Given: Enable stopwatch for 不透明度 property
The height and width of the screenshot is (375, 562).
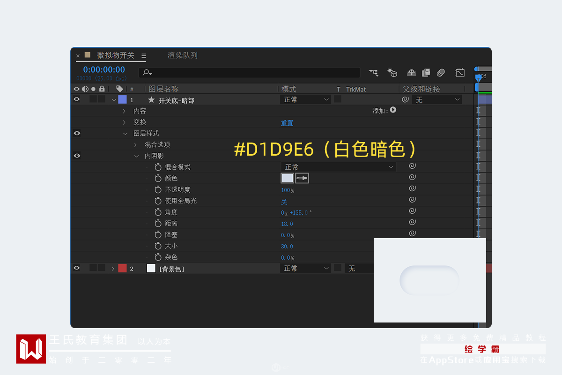Looking at the screenshot, I should [x=158, y=189].
